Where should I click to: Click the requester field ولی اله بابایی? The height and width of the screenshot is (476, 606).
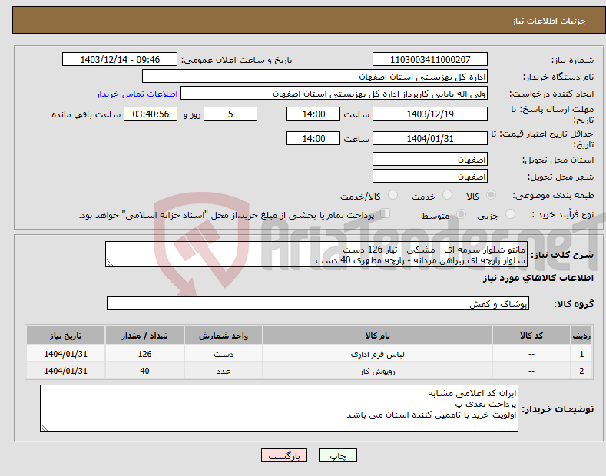point(334,94)
